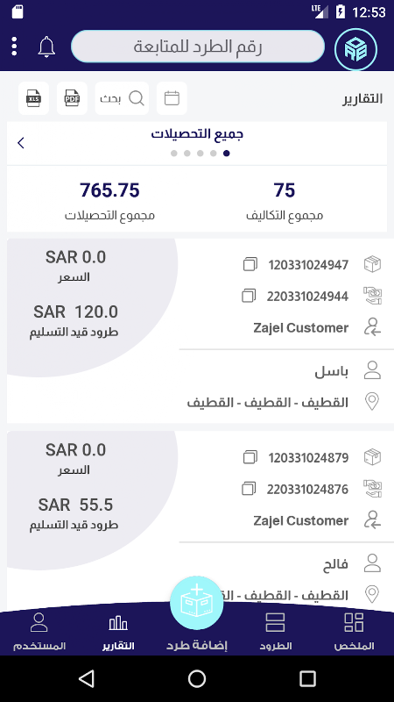Tap the notification bell icon
Image resolution: width=394 pixels, height=702 pixels.
46,47
